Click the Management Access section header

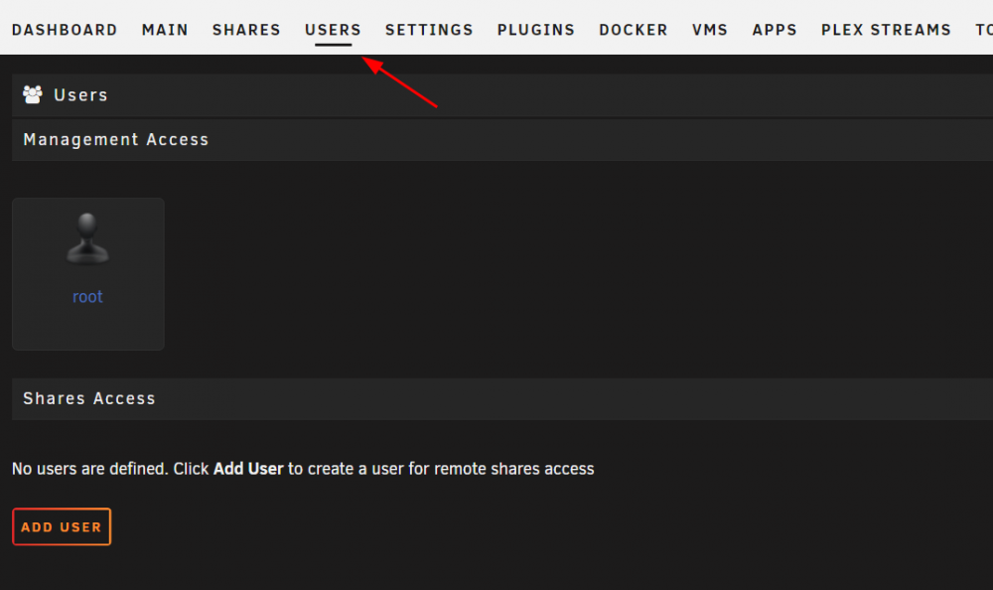[502, 139]
